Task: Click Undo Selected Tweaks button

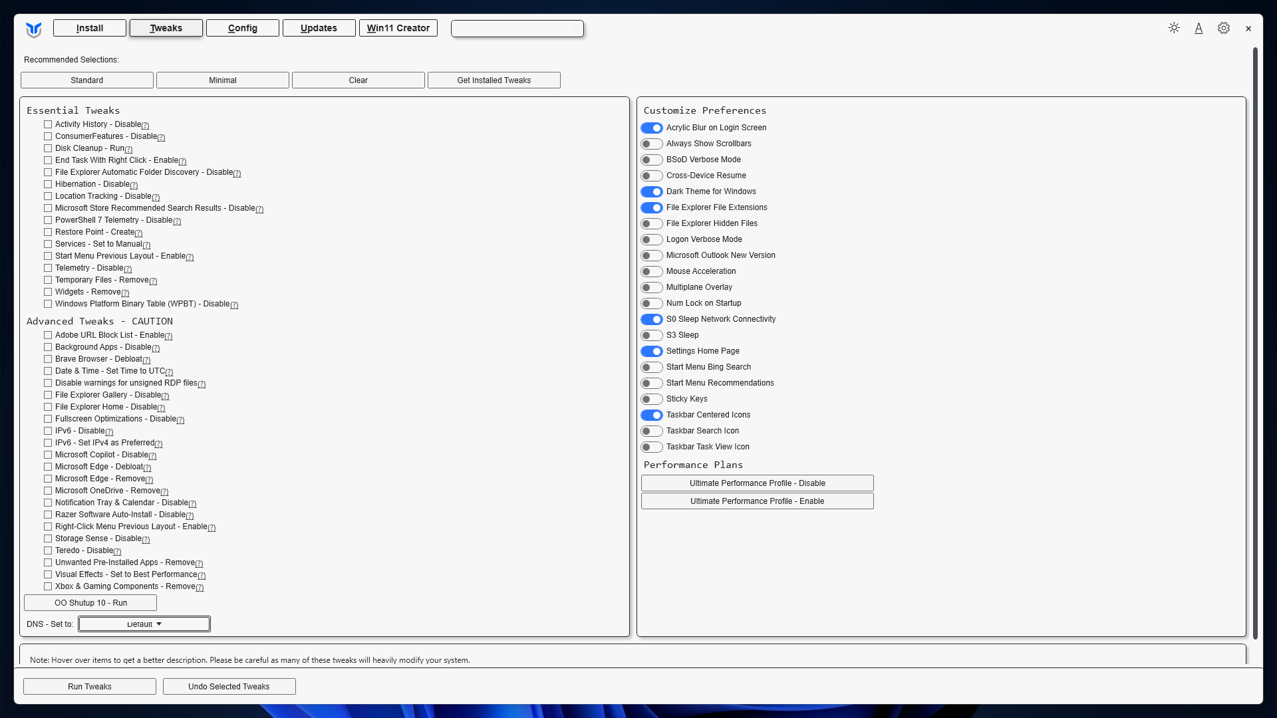Action: (229, 687)
